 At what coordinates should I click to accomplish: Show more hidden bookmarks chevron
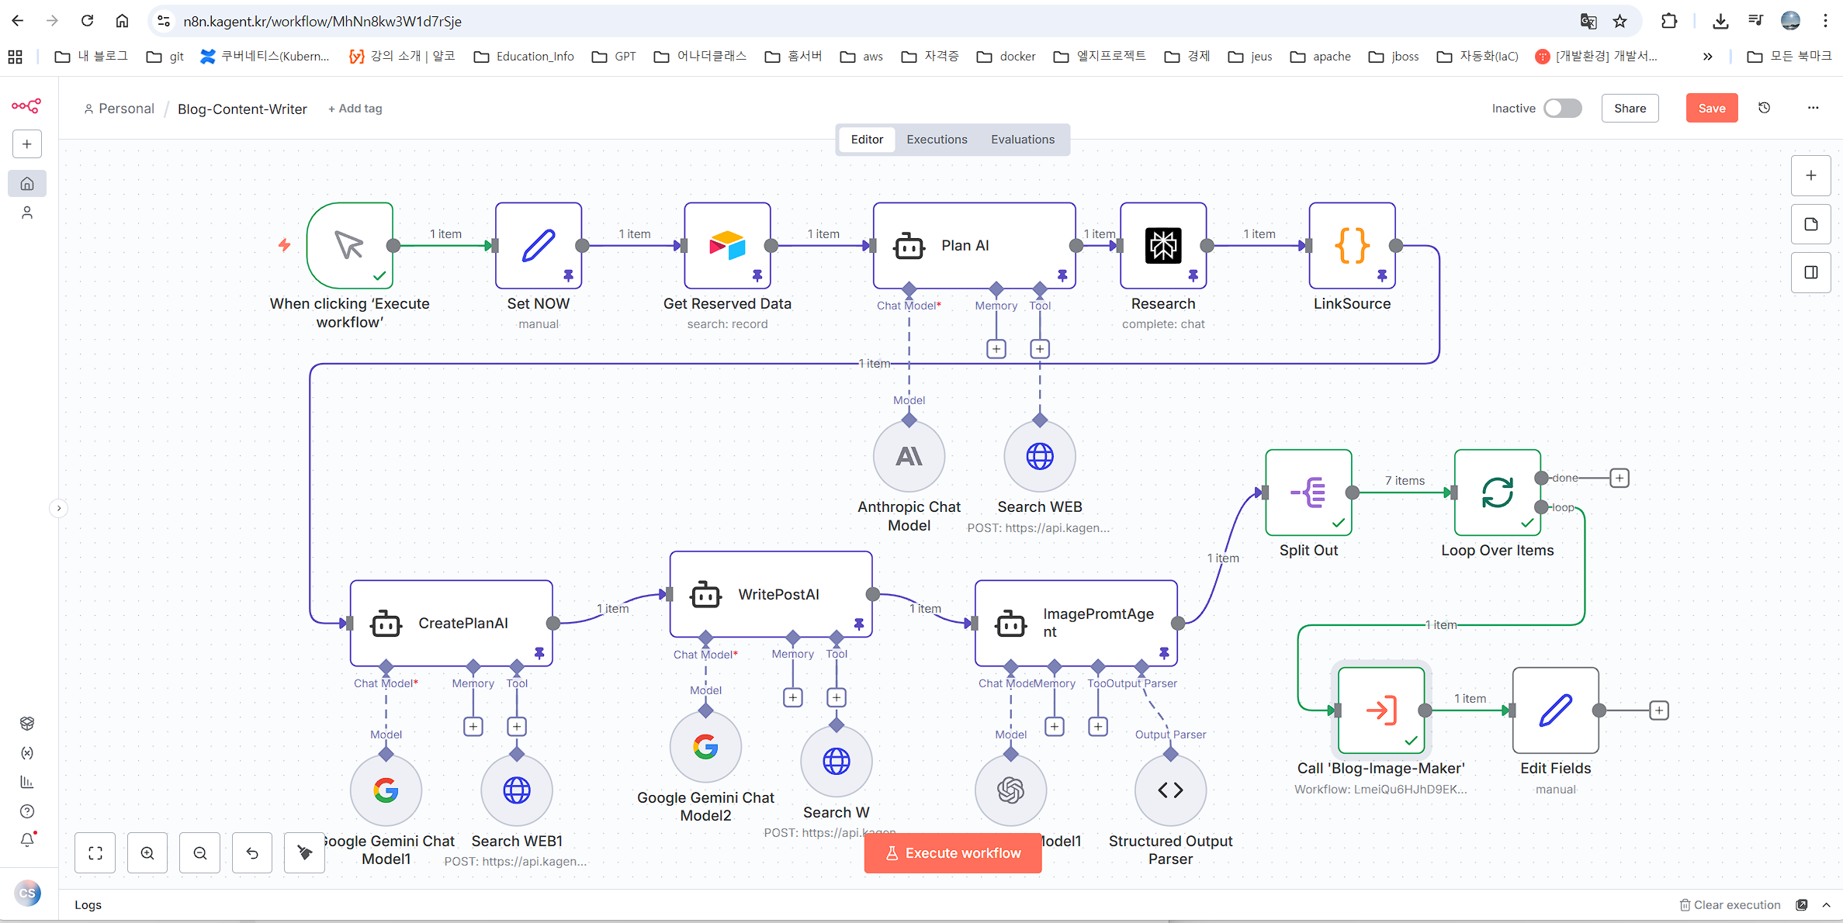tap(1707, 56)
